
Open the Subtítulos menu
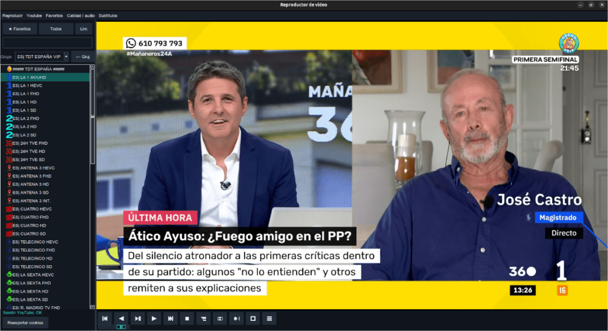tap(108, 16)
